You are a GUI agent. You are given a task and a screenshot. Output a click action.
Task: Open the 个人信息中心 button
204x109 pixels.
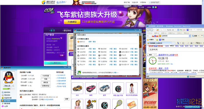point(55,63)
